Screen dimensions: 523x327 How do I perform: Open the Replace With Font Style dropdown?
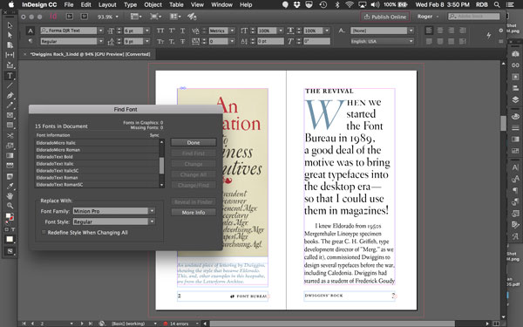tap(152, 221)
